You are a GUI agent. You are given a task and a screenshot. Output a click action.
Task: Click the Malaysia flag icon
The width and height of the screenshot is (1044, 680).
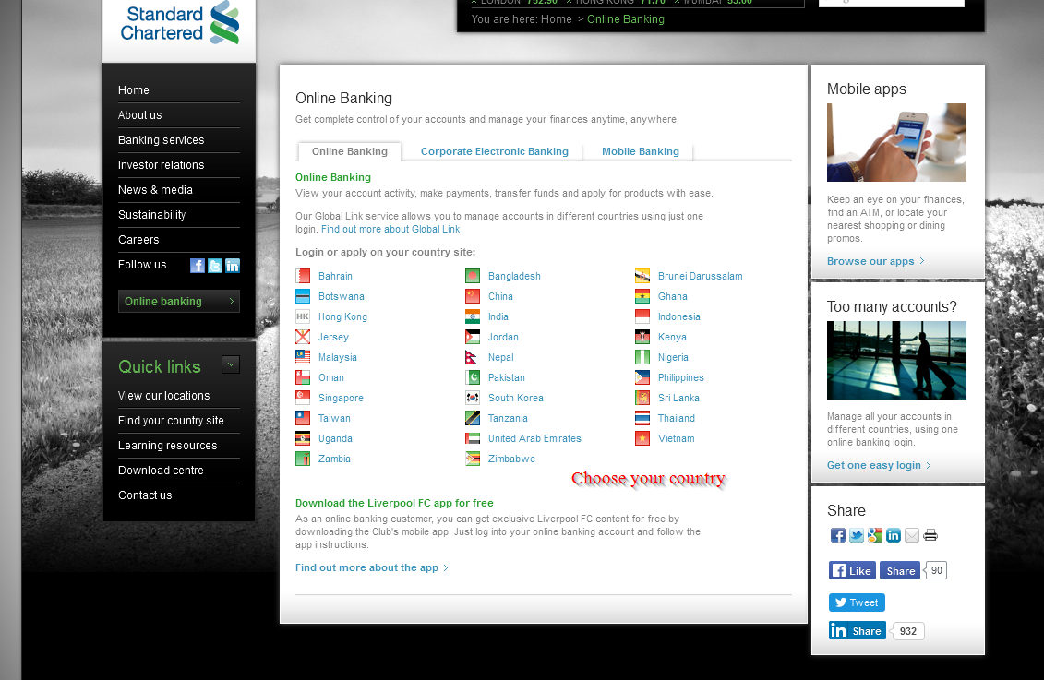tap(303, 357)
